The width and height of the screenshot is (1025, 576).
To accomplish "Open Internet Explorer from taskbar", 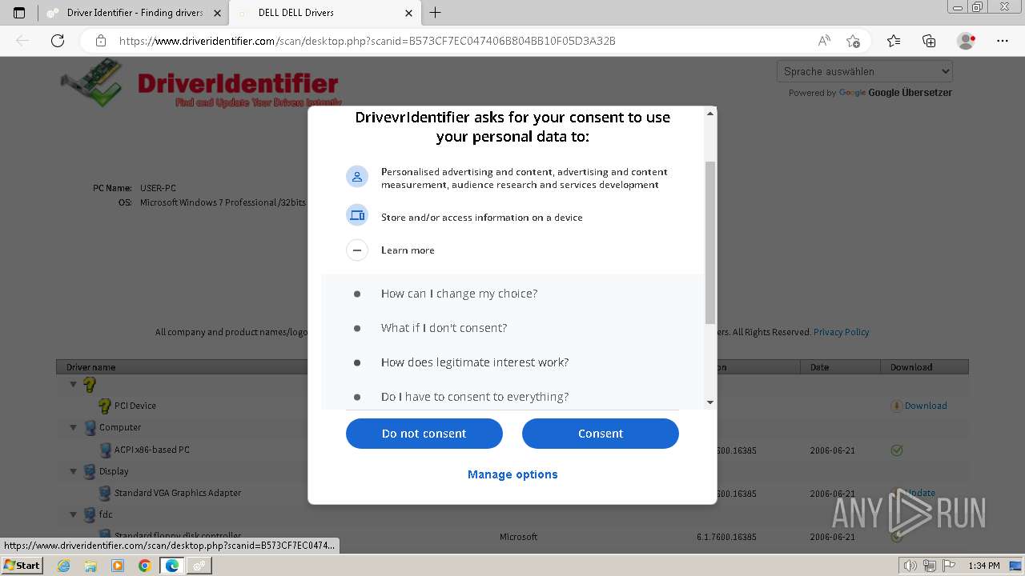I will 64,566.
